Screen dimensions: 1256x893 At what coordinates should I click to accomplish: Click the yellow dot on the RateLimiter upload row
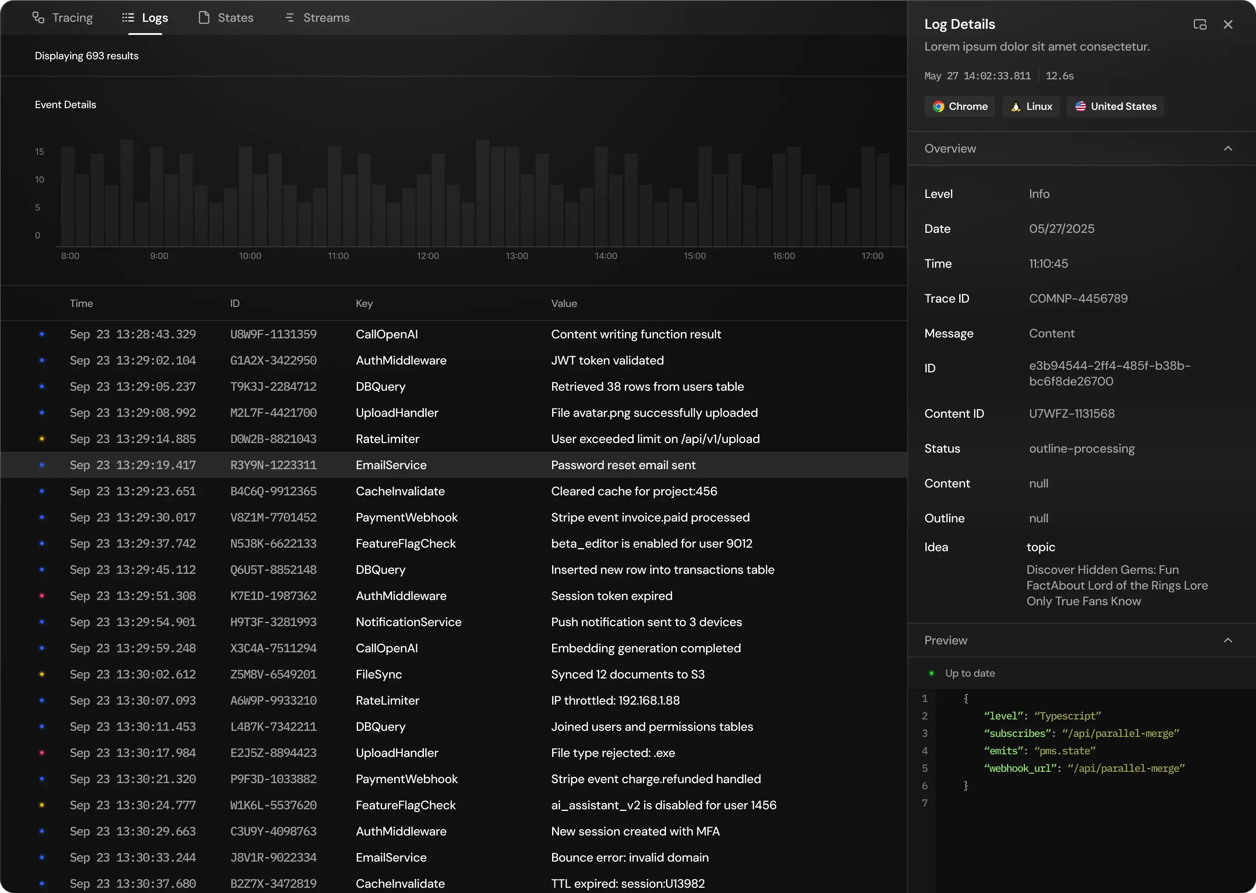[x=42, y=439]
